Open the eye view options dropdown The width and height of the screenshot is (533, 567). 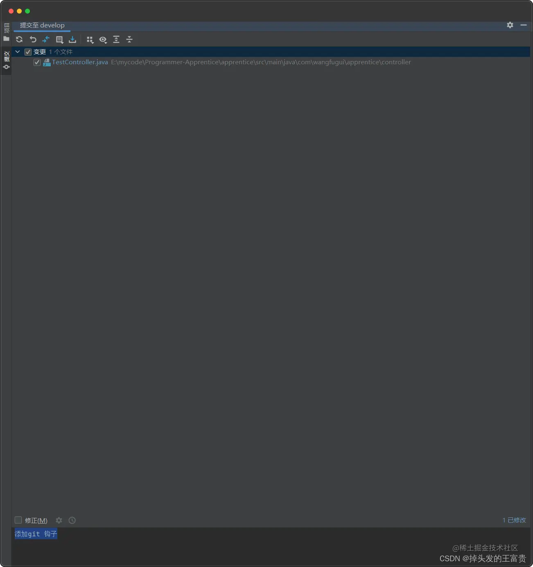(103, 40)
